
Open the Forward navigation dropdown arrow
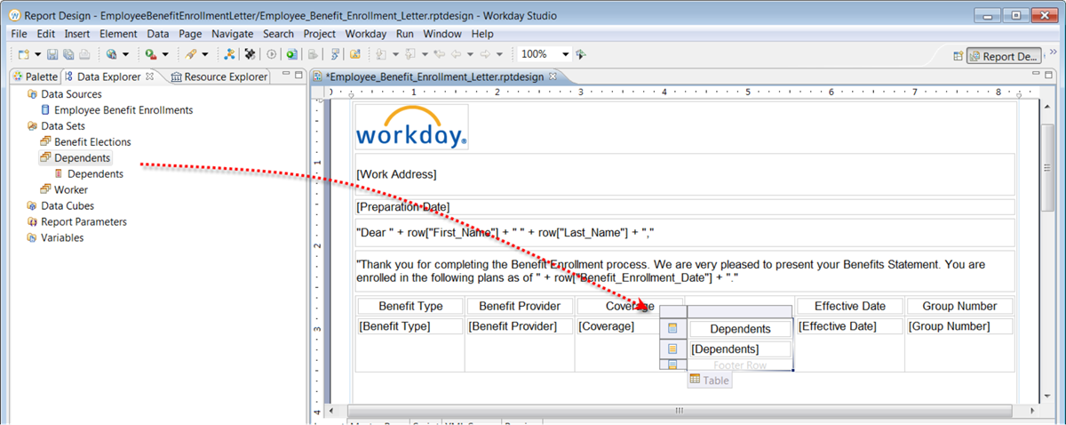(499, 54)
